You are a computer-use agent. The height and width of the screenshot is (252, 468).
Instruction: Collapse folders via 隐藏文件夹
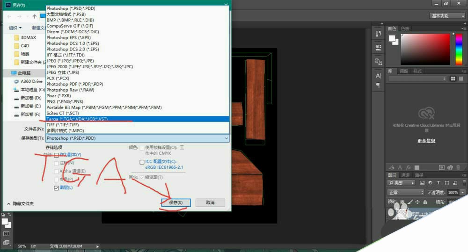point(19,203)
